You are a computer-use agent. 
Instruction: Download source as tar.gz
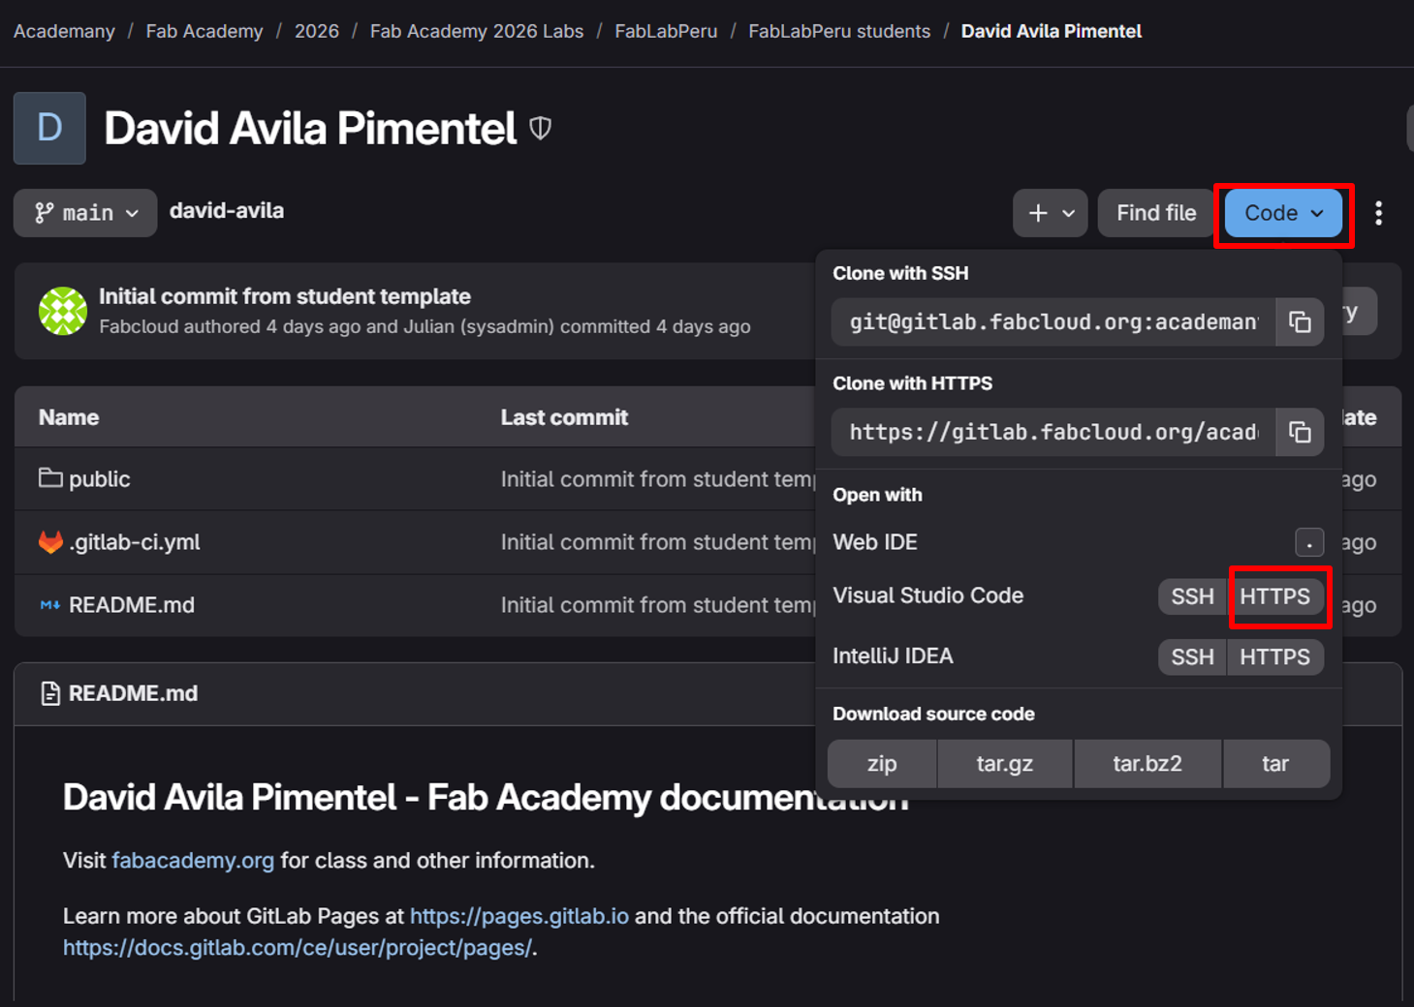(x=1004, y=764)
